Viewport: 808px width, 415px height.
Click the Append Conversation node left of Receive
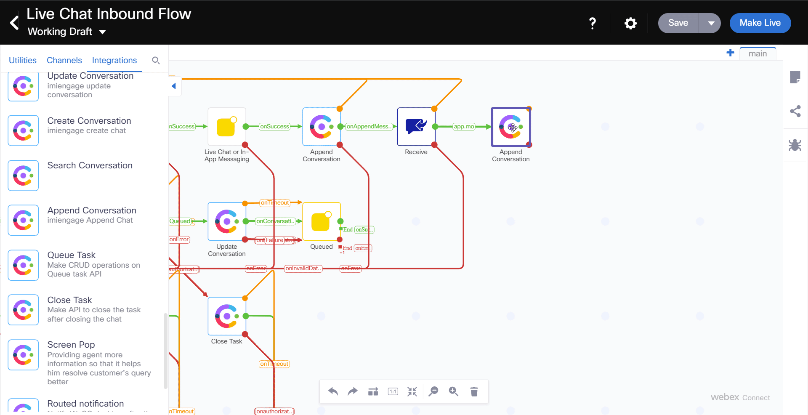click(322, 127)
